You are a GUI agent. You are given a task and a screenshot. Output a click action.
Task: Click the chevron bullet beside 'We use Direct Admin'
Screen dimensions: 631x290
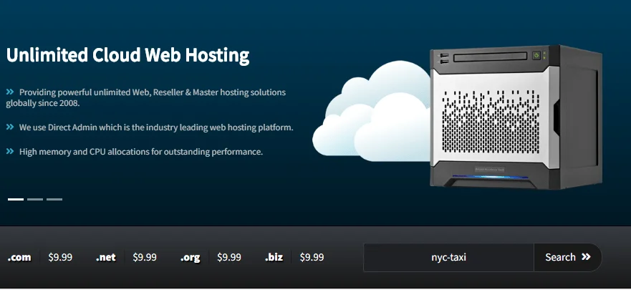10,127
